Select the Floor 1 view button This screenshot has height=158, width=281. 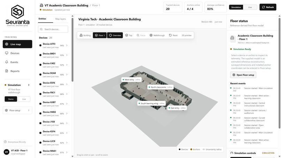[100, 35]
